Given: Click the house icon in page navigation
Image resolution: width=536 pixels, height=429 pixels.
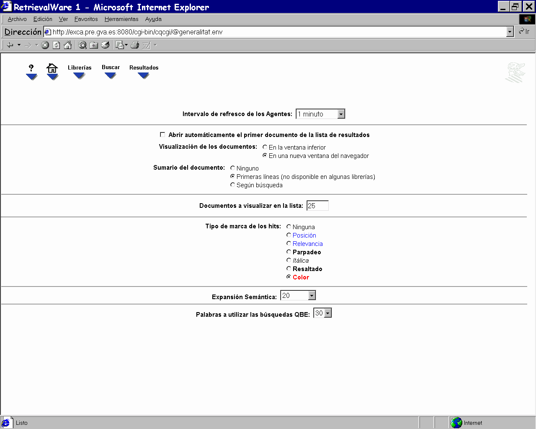Looking at the screenshot, I should pos(52,68).
